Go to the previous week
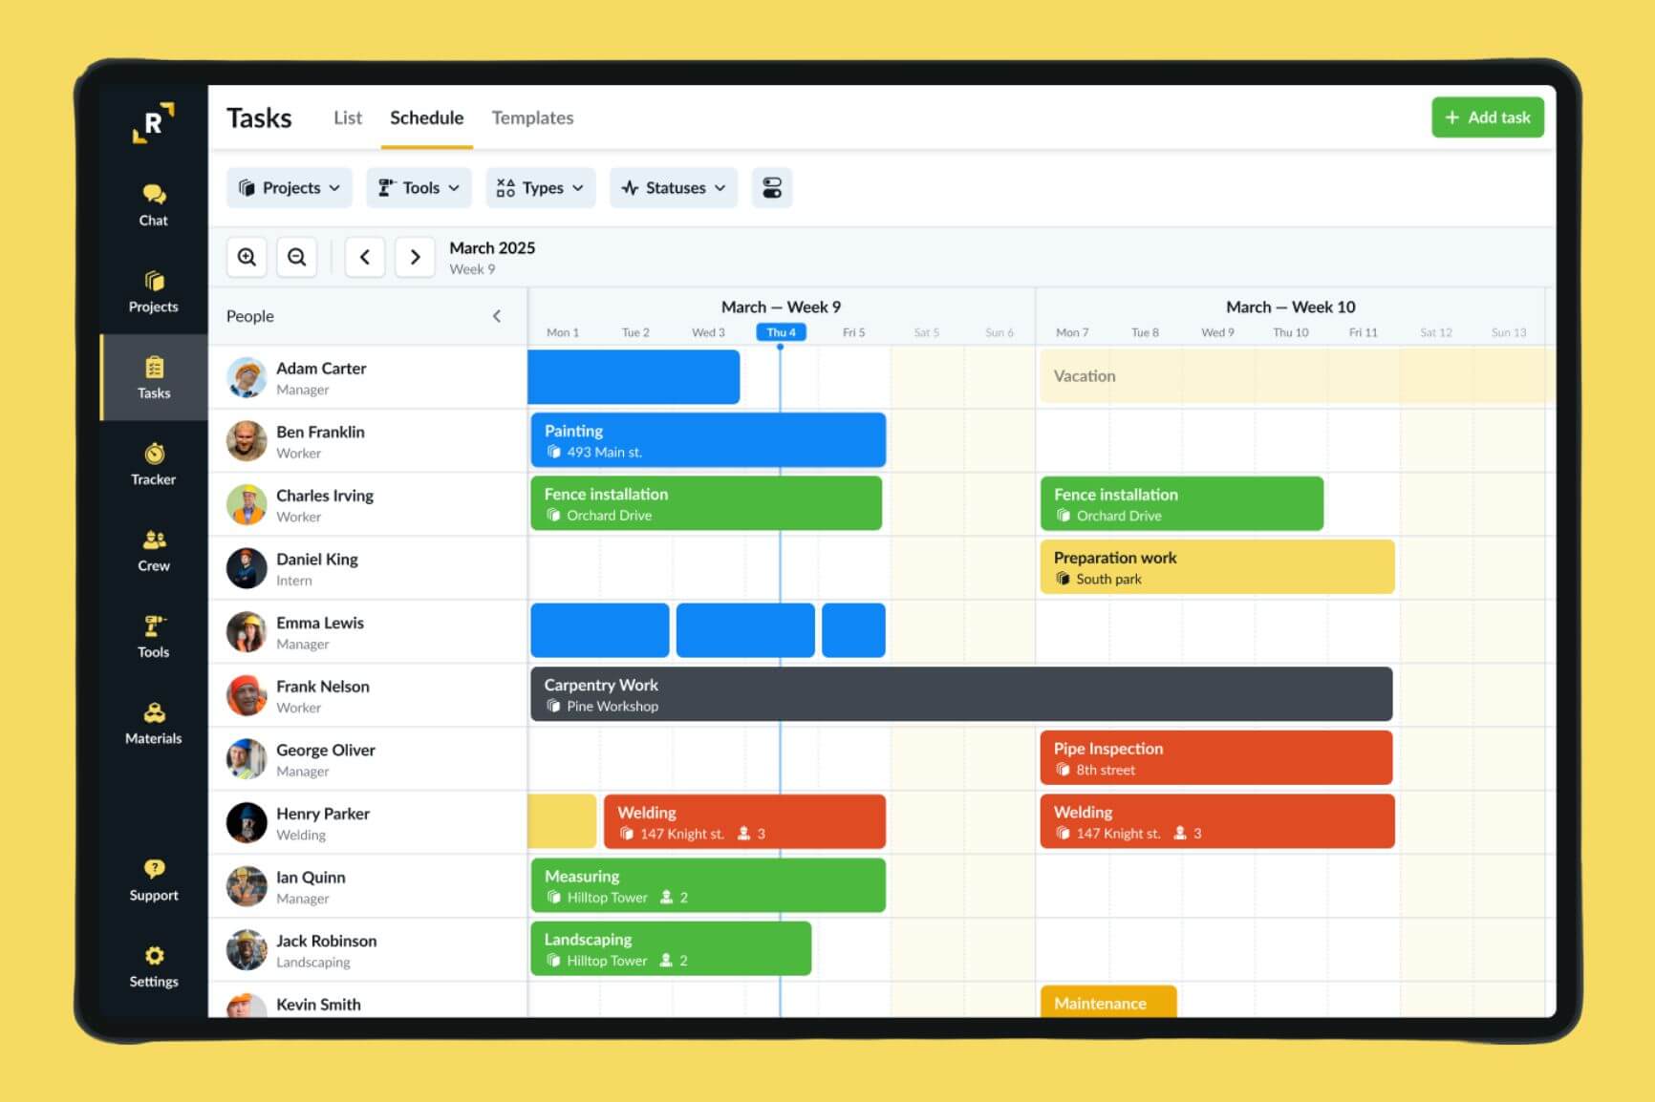Viewport: 1655px width, 1102px height. [364, 257]
